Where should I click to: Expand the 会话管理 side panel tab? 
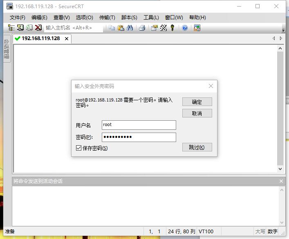pyautogui.click(x=7, y=49)
